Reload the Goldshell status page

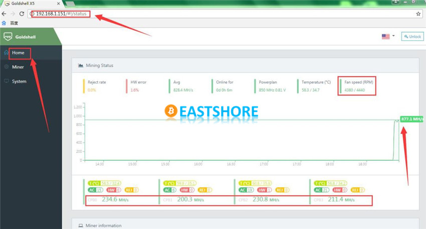tap(22, 13)
